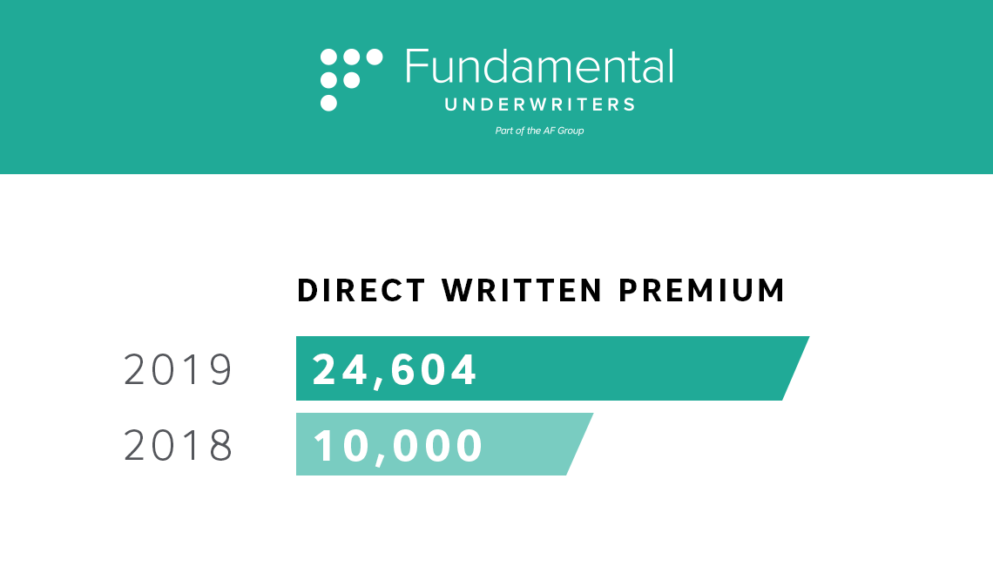Click the slanted right end of 2019 bar
This screenshot has height=580, width=993.
(x=796, y=368)
